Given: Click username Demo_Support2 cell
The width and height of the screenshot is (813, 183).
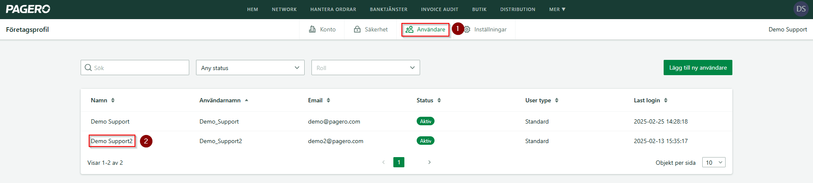Looking at the screenshot, I should (x=221, y=141).
